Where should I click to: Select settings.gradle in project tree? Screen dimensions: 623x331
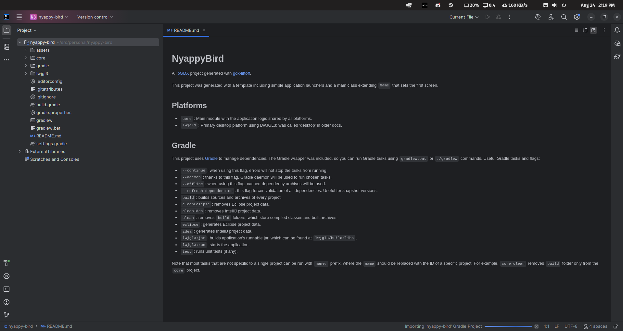(51, 144)
